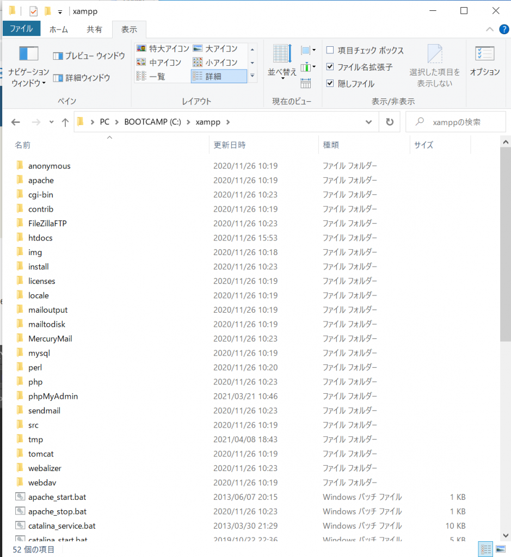Expand the address bar history dropdown

pos(369,122)
